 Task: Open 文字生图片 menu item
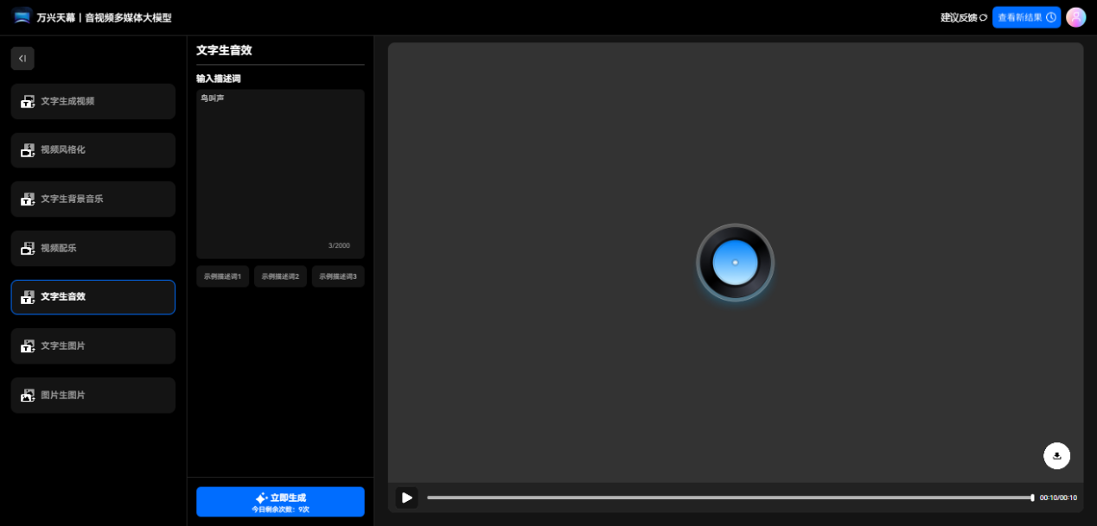(x=93, y=345)
